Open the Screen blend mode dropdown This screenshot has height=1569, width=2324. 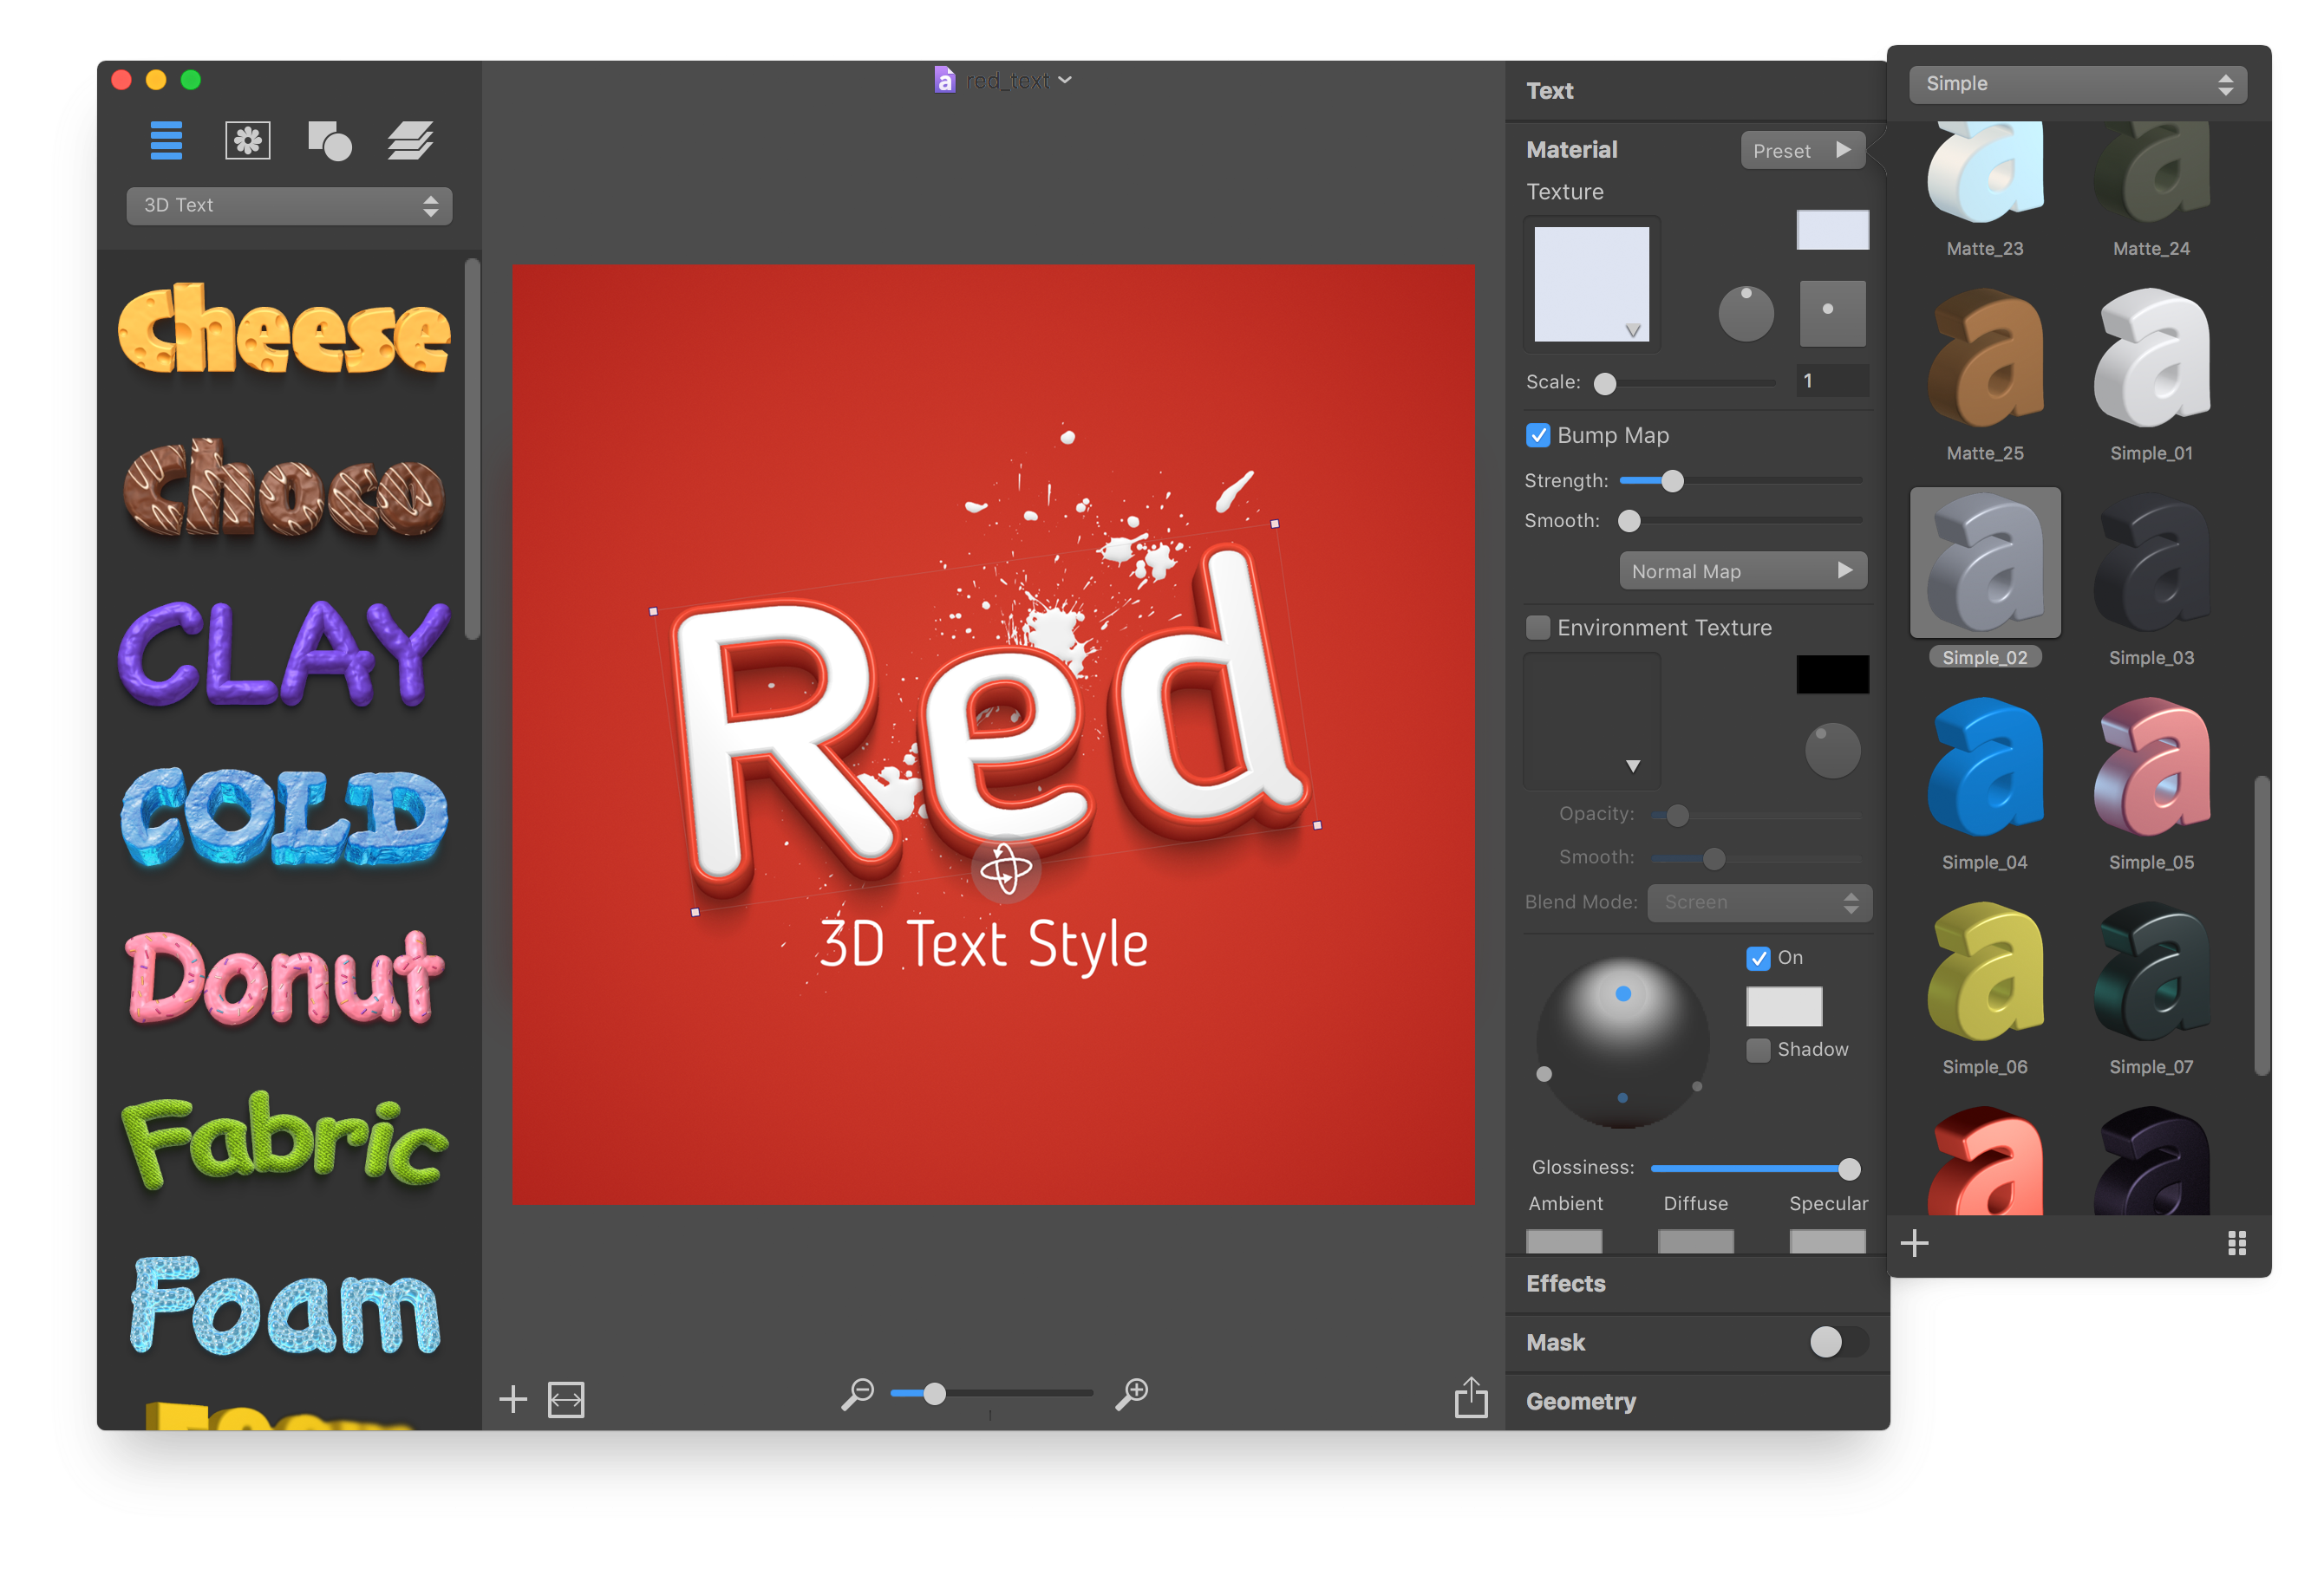(1759, 902)
